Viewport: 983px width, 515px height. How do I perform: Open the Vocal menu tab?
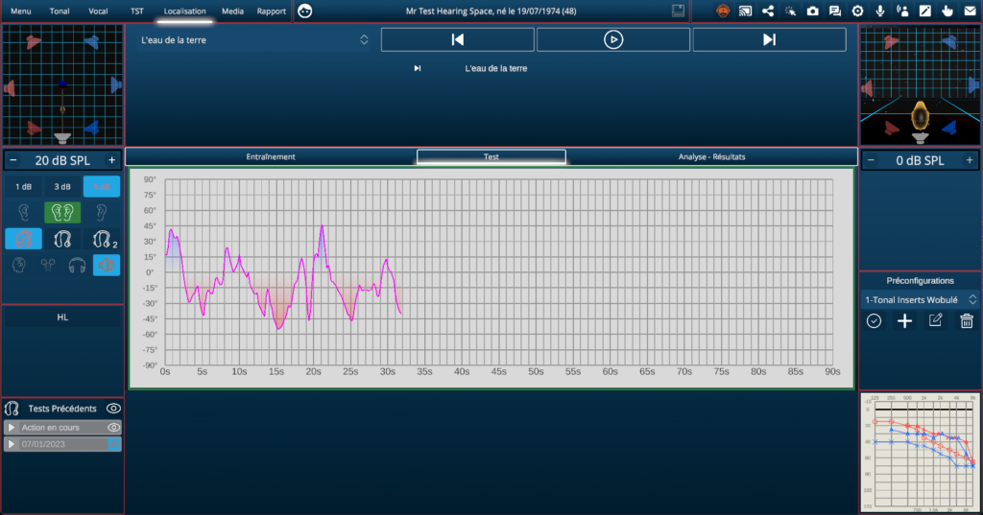pos(98,12)
